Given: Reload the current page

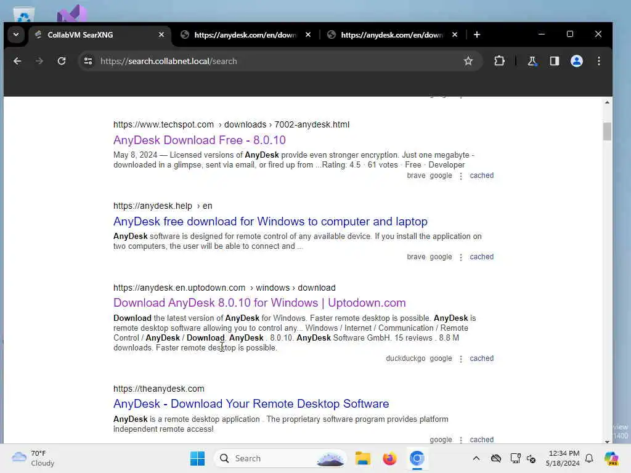Looking at the screenshot, I should tap(62, 61).
